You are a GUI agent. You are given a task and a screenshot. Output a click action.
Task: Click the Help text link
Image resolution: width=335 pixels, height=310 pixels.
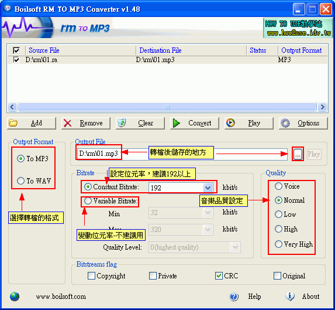pos(254,297)
